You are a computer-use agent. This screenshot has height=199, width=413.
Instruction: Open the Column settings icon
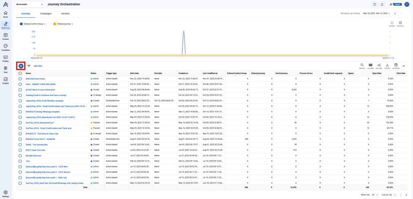point(370,66)
